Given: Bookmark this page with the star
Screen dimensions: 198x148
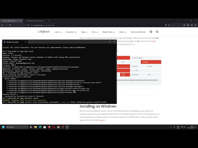Looking at the screenshot, I should click(169, 25).
